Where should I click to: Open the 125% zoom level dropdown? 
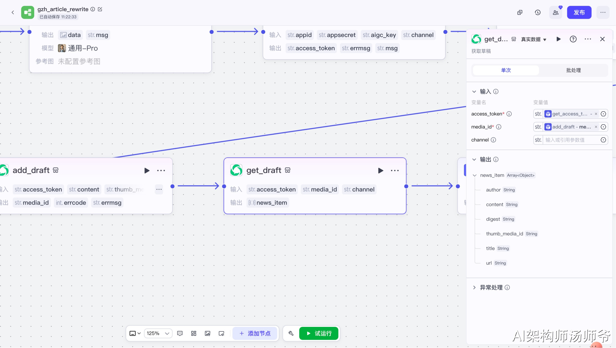point(158,333)
